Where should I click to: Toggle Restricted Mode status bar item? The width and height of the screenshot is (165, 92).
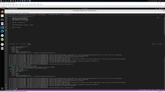click(x=9, y=90)
